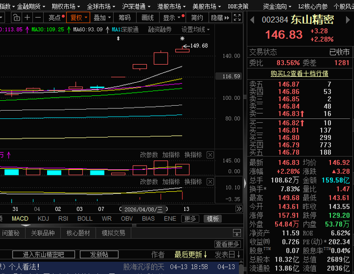Click 换指标 in volume indicator panel
Image resolution: width=354 pixels, height=274 pixels.
click(x=193, y=155)
